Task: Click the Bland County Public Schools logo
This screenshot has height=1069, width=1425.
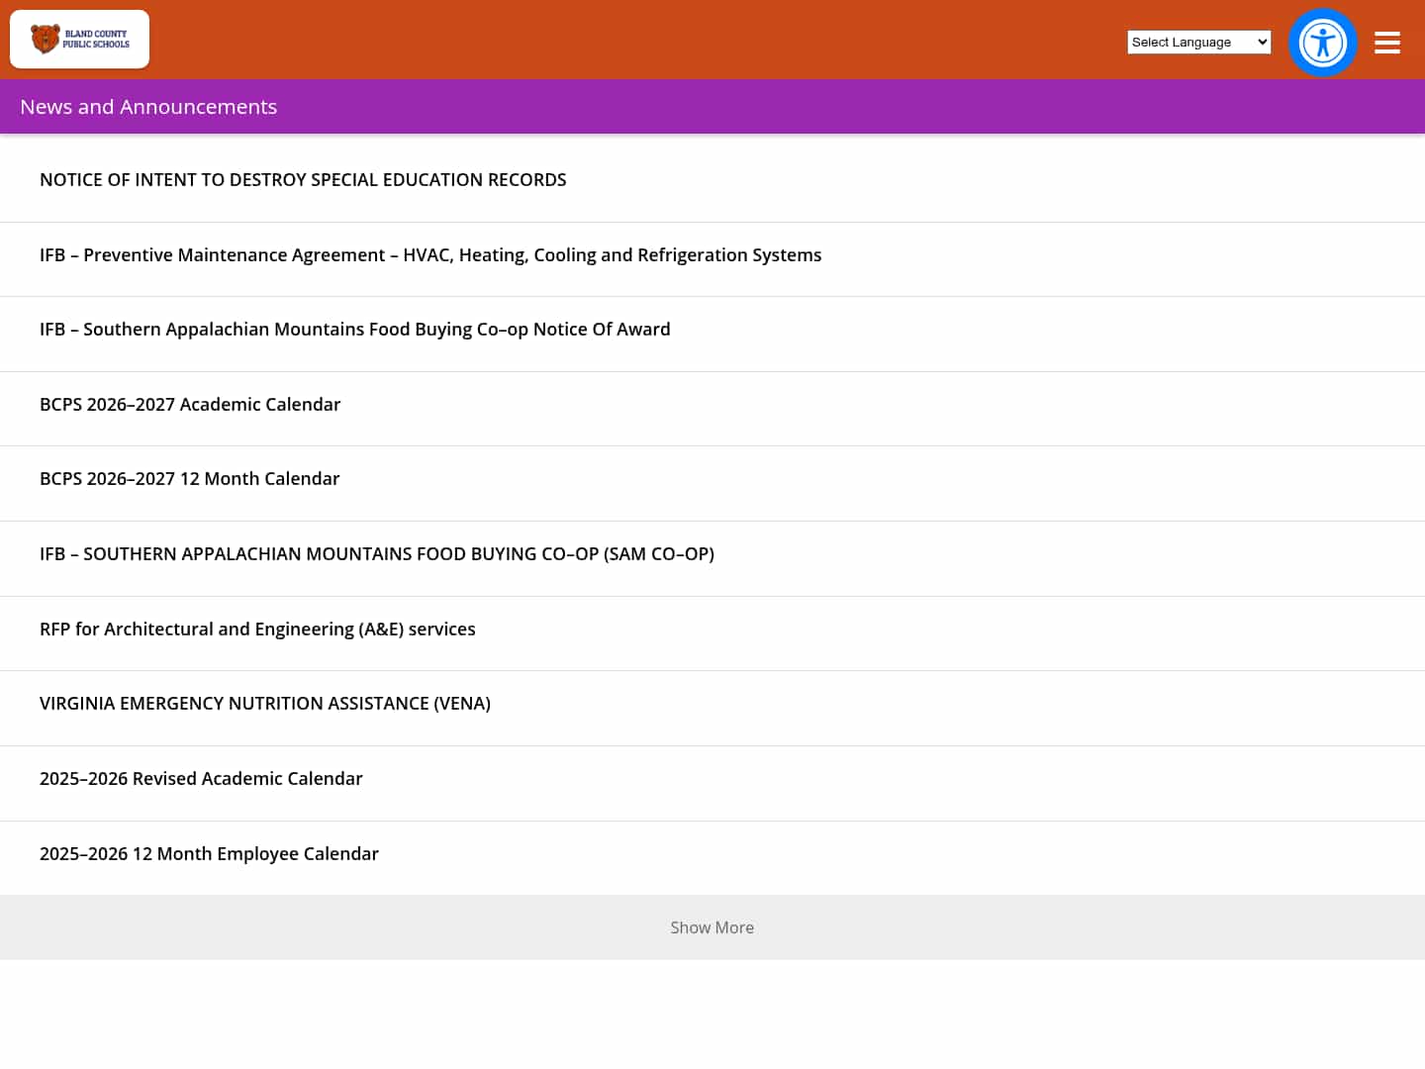Action: pyautogui.click(x=80, y=40)
